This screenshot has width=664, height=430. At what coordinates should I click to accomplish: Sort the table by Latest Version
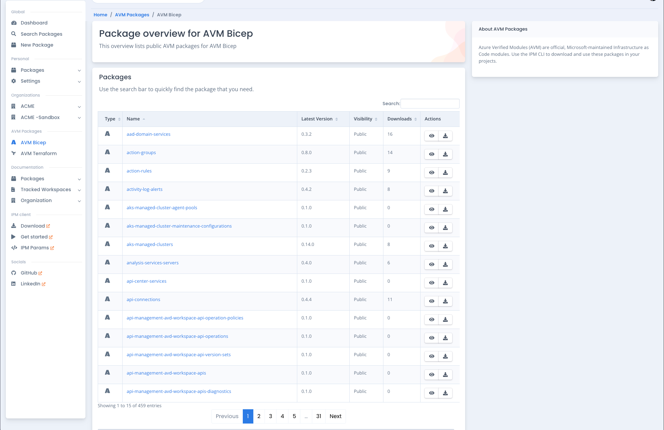(323, 119)
